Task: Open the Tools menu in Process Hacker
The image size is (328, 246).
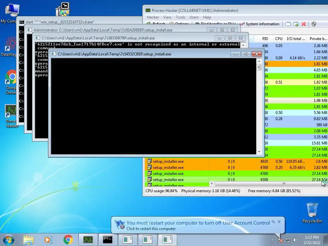Action: pyautogui.click(x=180, y=17)
